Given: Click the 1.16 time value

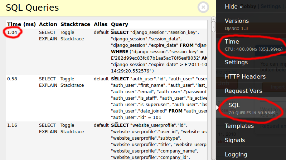Looking at the screenshot, I should 12,125.
